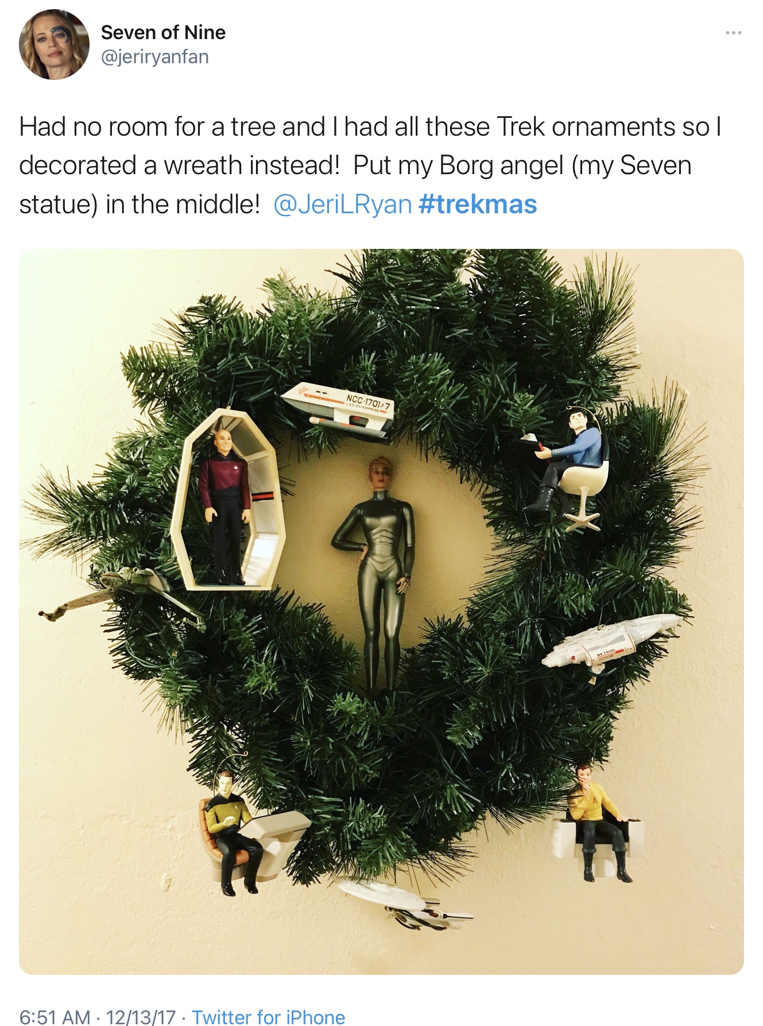Click the Kirk captain's chair ornament in the photo
Screen dimensions: 763x1026
[597, 825]
